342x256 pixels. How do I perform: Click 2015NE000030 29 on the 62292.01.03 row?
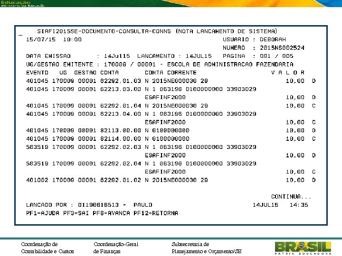coord(180,81)
